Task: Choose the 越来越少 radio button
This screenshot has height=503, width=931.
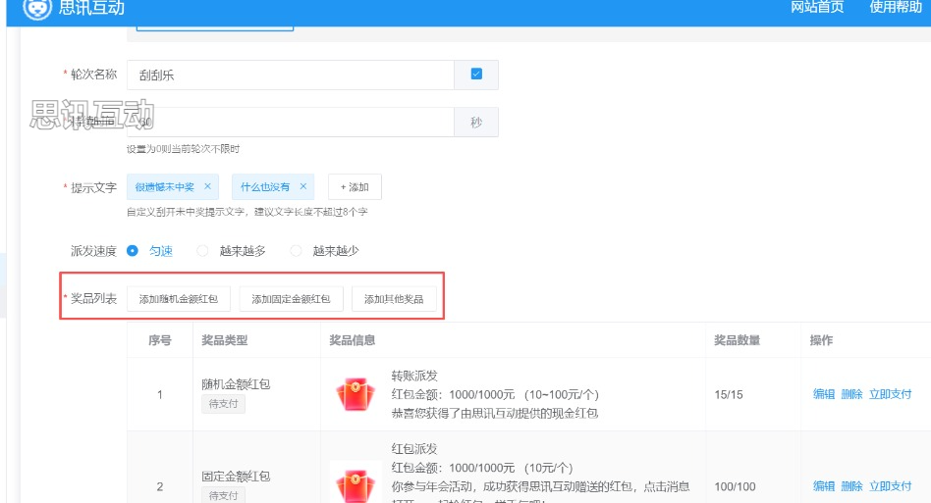Action: coord(297,251)
